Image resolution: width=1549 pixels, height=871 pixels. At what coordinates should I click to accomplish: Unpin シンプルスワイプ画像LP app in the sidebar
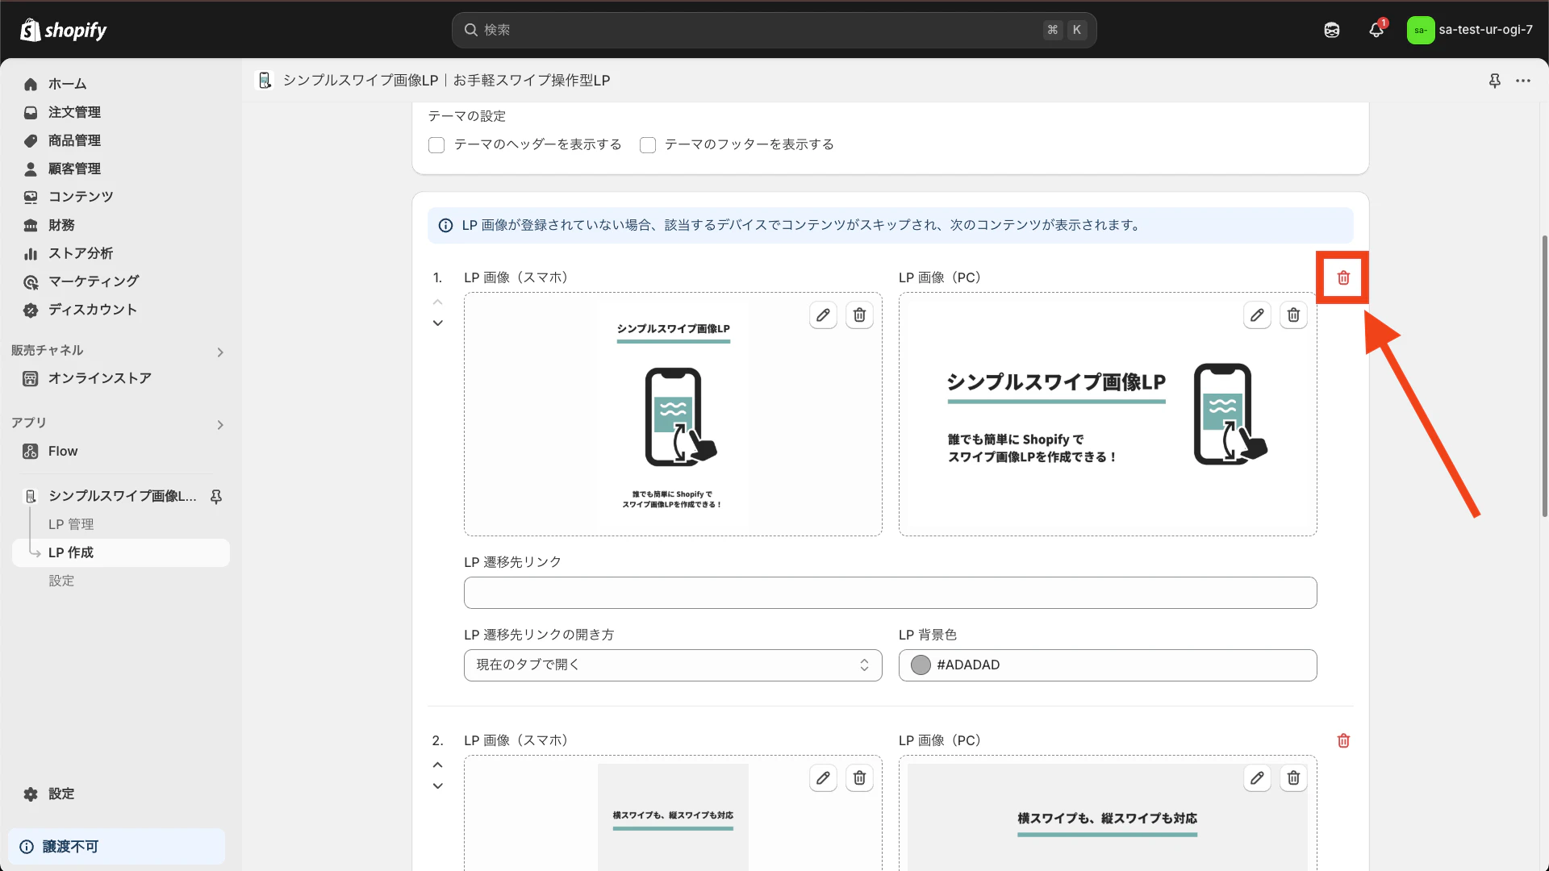(x=216, y=497)
